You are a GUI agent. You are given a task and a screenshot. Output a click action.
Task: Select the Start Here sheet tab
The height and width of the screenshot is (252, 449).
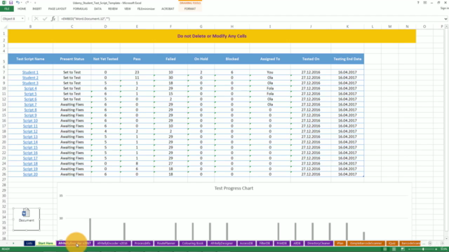(x=46, y=243)
